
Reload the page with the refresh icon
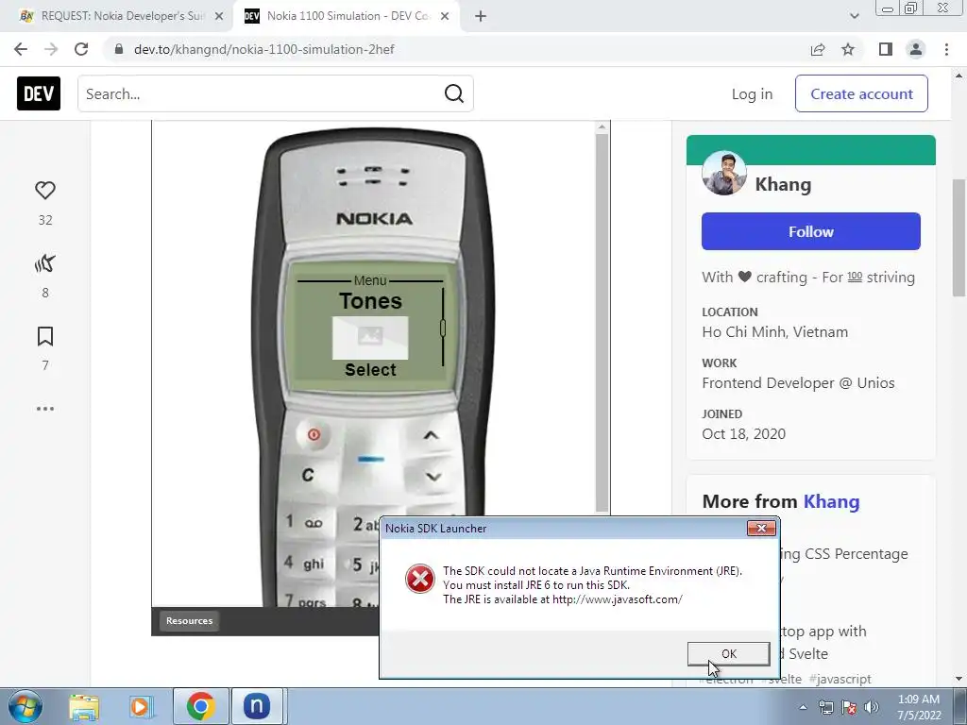(81, 49)
